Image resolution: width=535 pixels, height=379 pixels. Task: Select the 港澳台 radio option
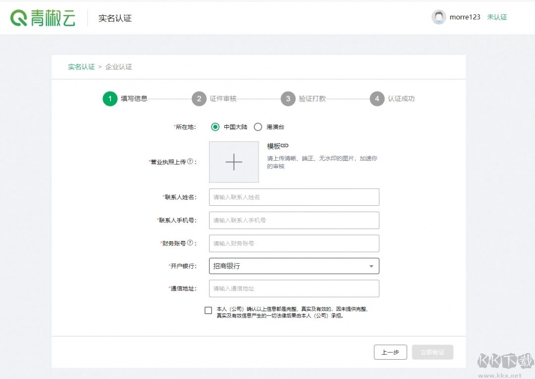pyautogui.click(x=258, y=127)
